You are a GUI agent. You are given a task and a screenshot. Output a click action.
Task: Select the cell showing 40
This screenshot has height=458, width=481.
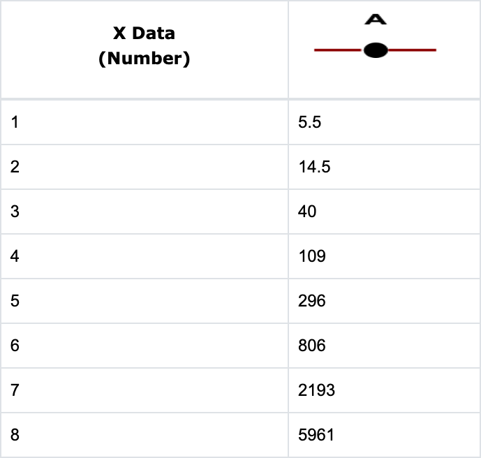coord(307,212)
